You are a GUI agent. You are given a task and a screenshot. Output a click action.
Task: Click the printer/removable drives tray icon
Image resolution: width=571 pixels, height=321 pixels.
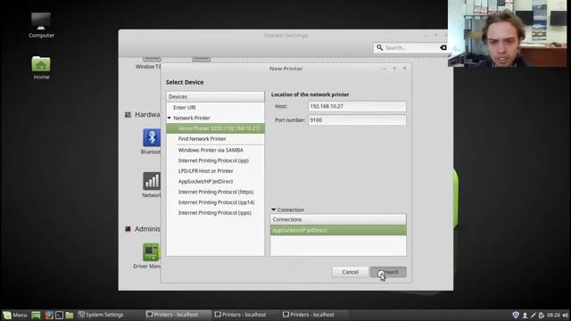(x=542, y=315)
